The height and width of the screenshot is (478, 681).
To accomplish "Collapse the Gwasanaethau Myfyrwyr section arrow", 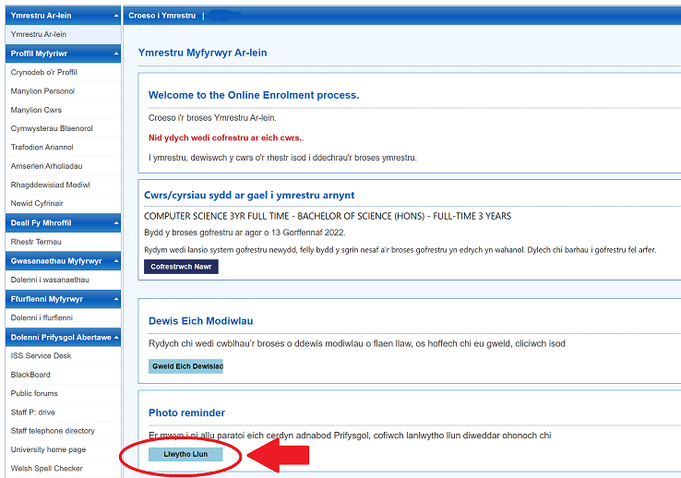I will pyautogui.click(x=115, y=261).
